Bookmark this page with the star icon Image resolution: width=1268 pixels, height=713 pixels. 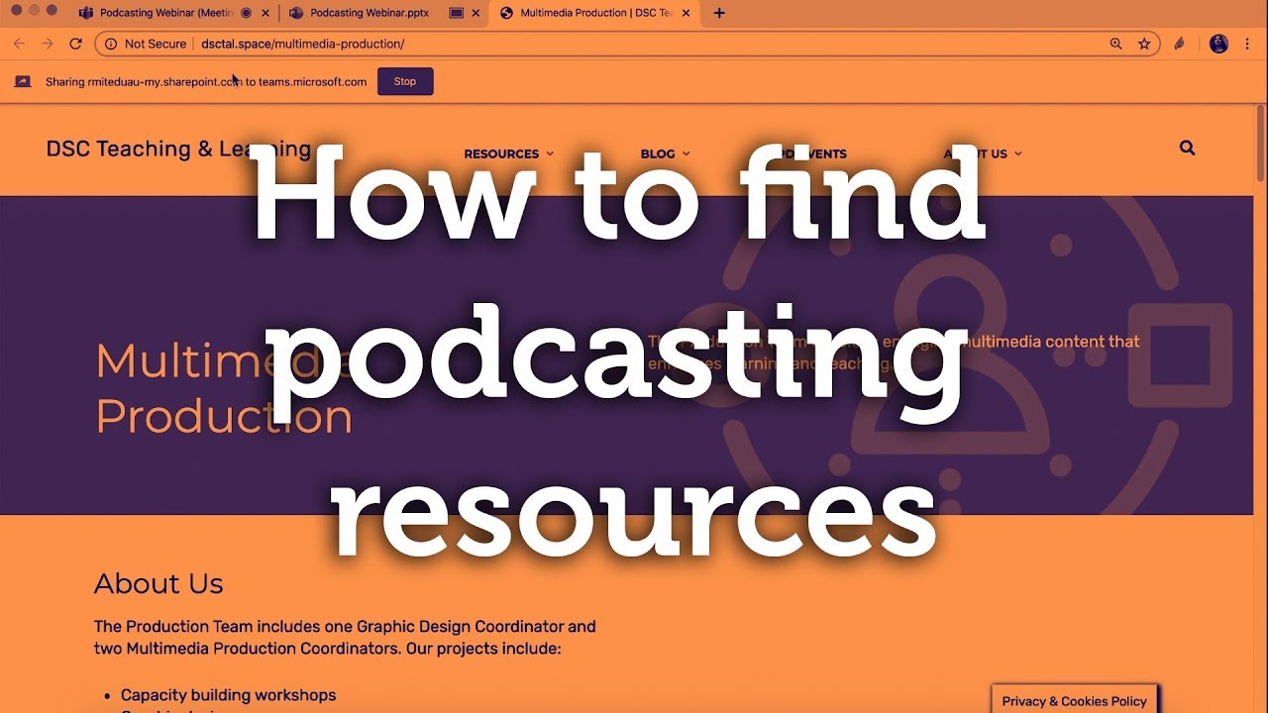click(1144, 44)
